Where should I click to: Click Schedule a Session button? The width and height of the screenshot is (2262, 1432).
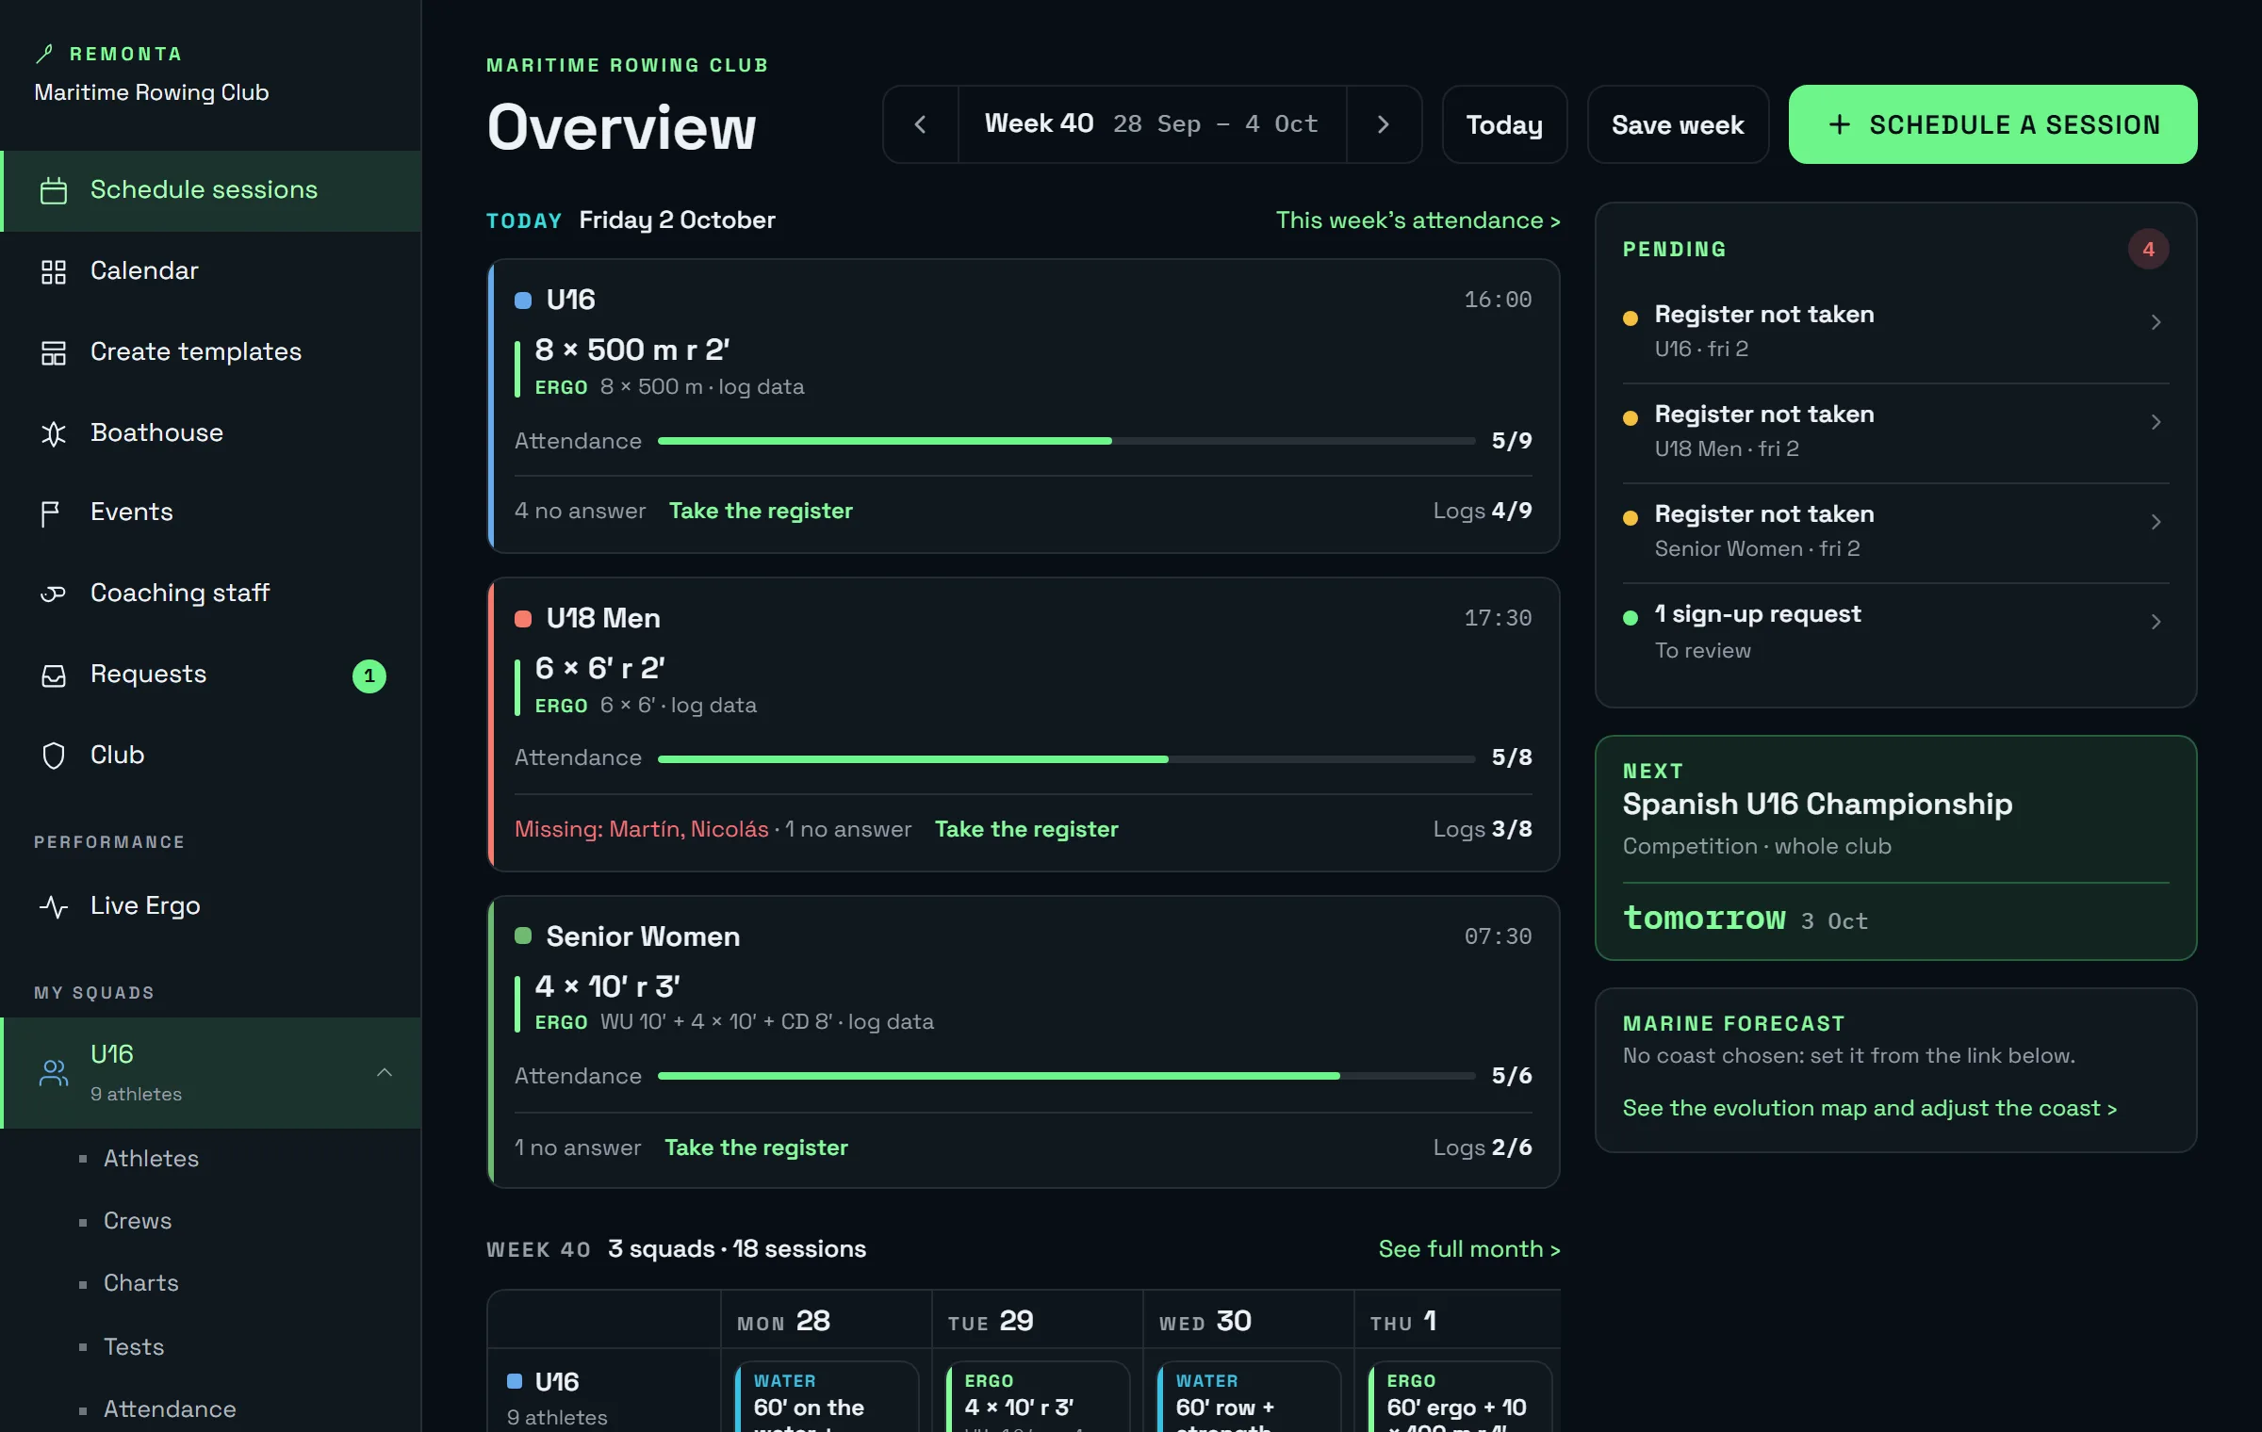click(1992, 124)
